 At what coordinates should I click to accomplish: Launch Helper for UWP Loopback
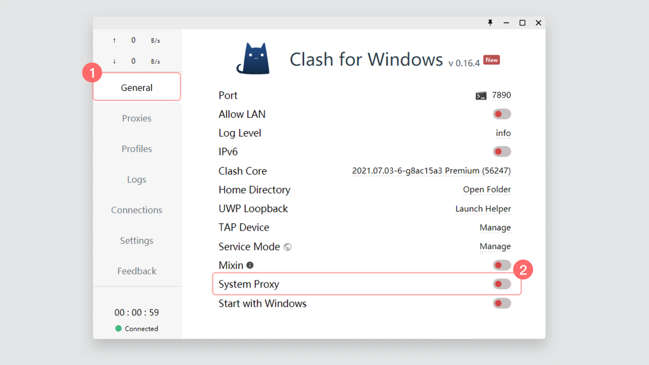click(x=483, y=209)
